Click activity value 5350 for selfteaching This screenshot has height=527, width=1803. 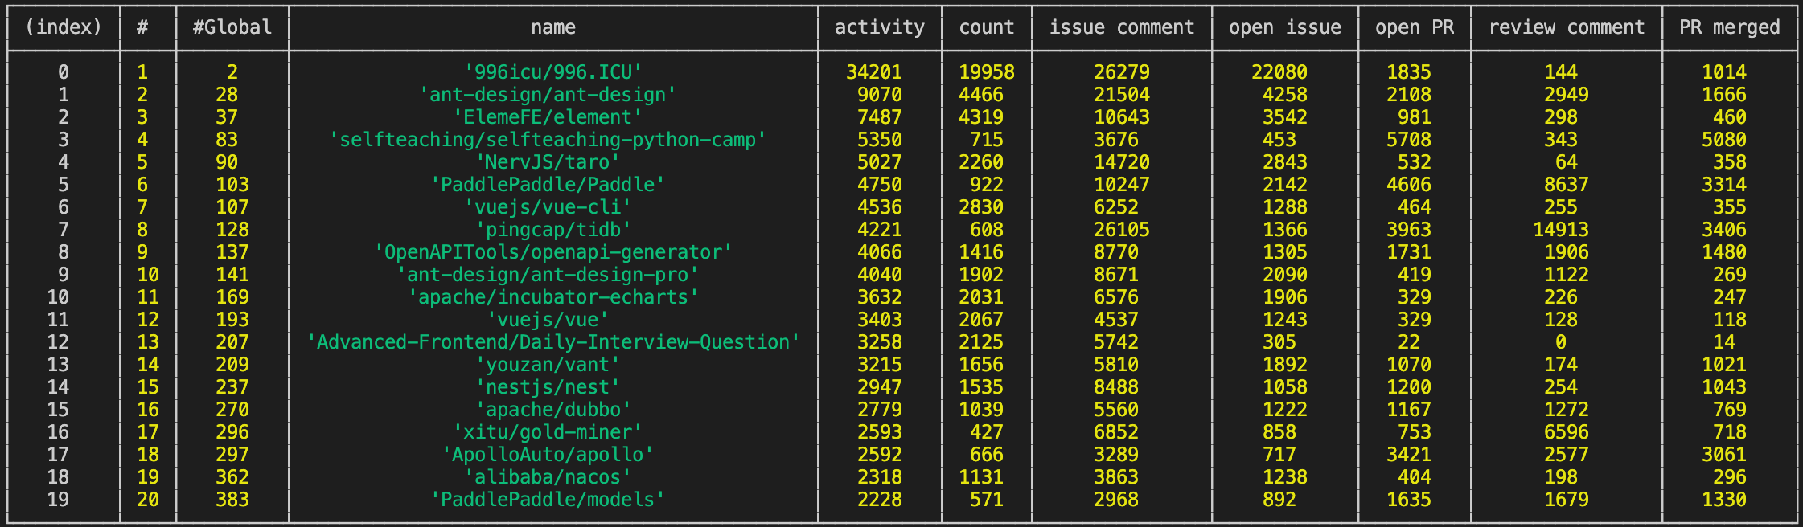[x=879, y=140]
